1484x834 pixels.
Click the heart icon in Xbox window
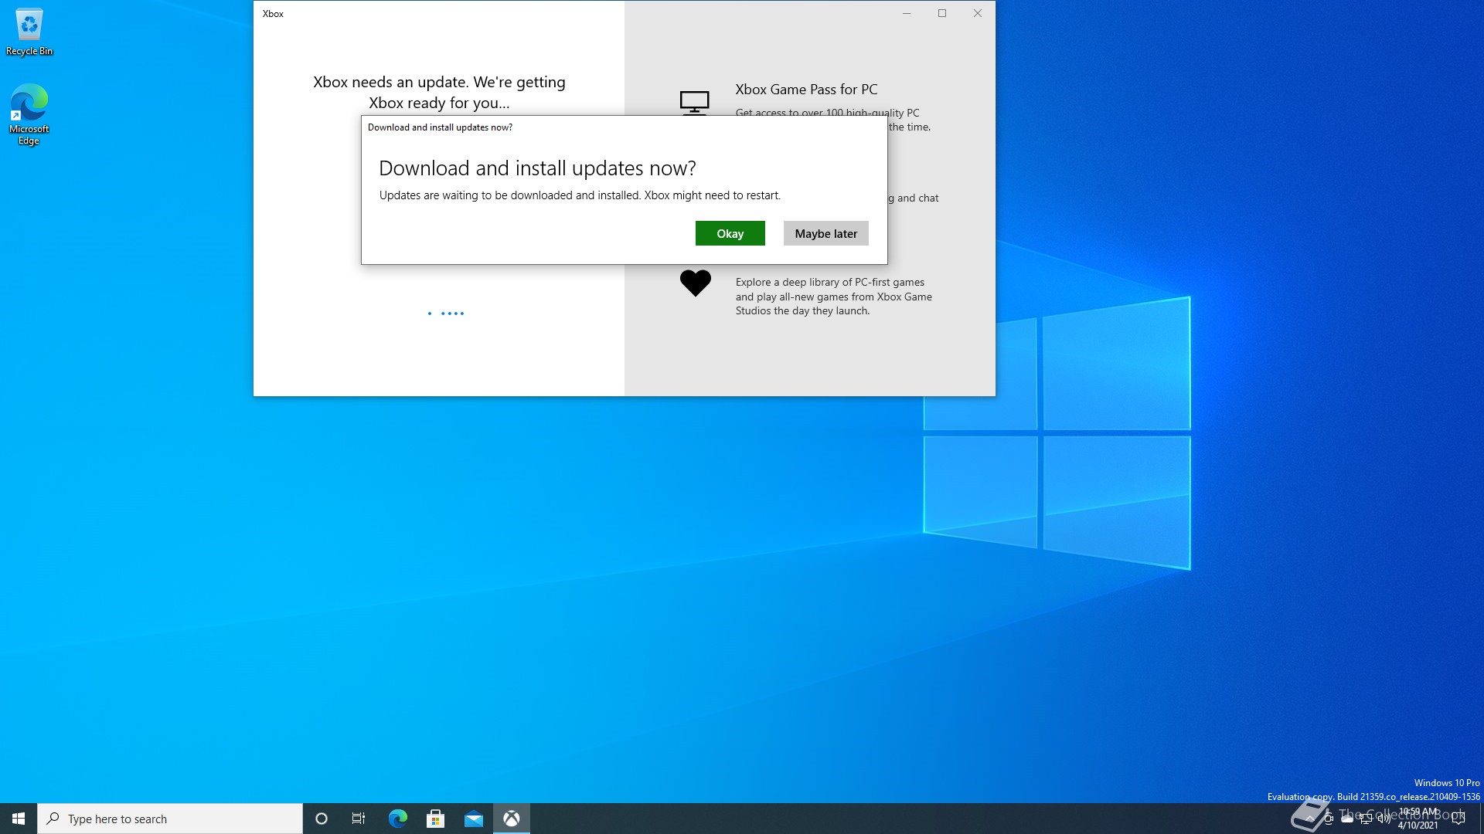point(695,283)
